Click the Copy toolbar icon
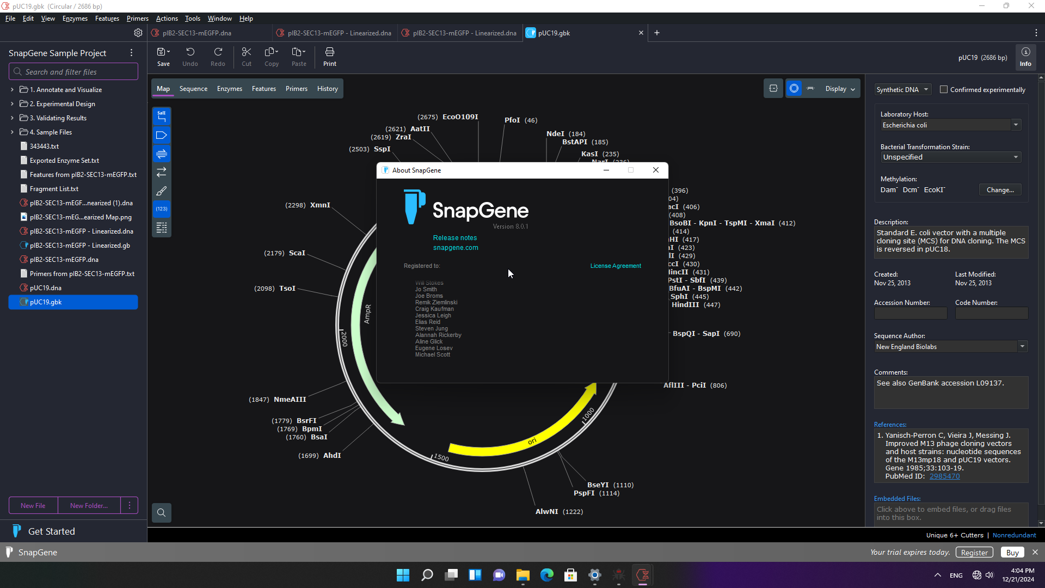 pyautogui.click(x=272, y=57)
